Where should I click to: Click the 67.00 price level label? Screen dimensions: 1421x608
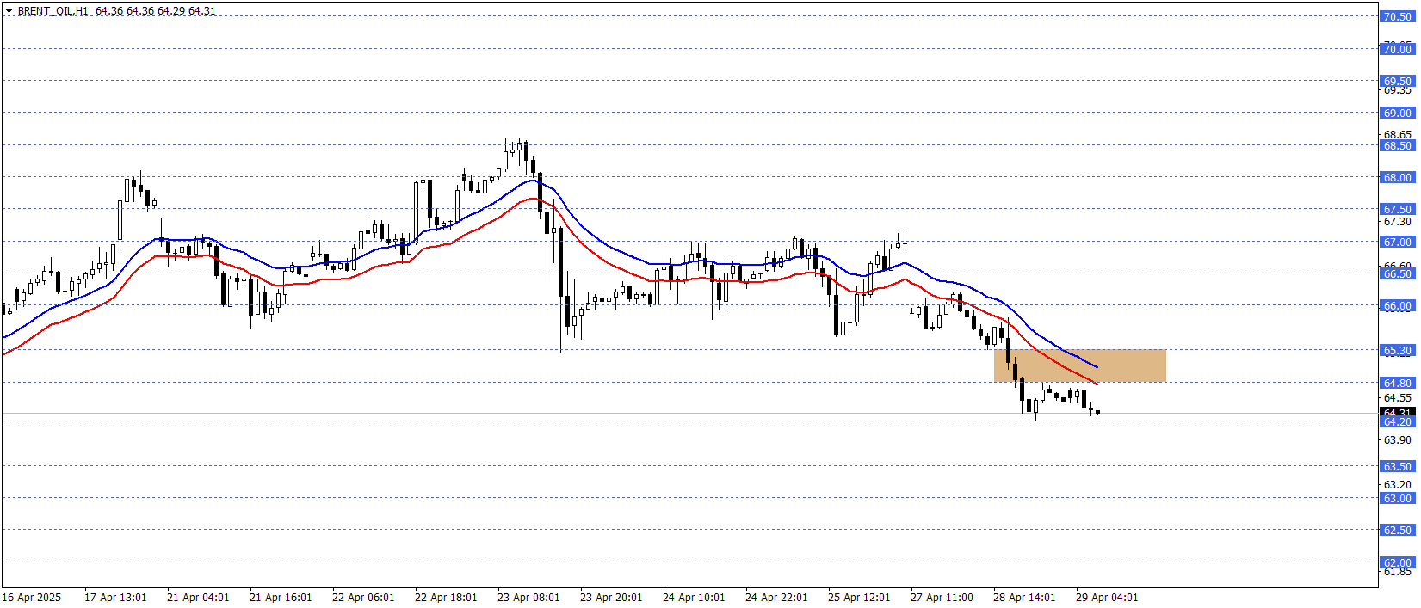[1398, 242]
